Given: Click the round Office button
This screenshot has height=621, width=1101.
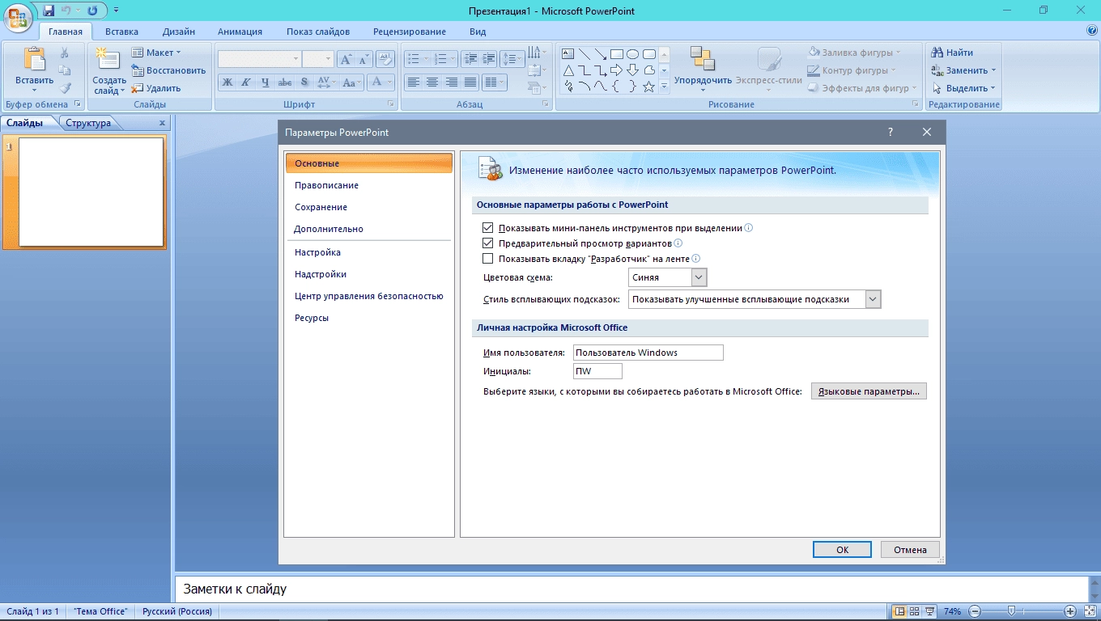Looking at the screenshot, I should (18, 16).
